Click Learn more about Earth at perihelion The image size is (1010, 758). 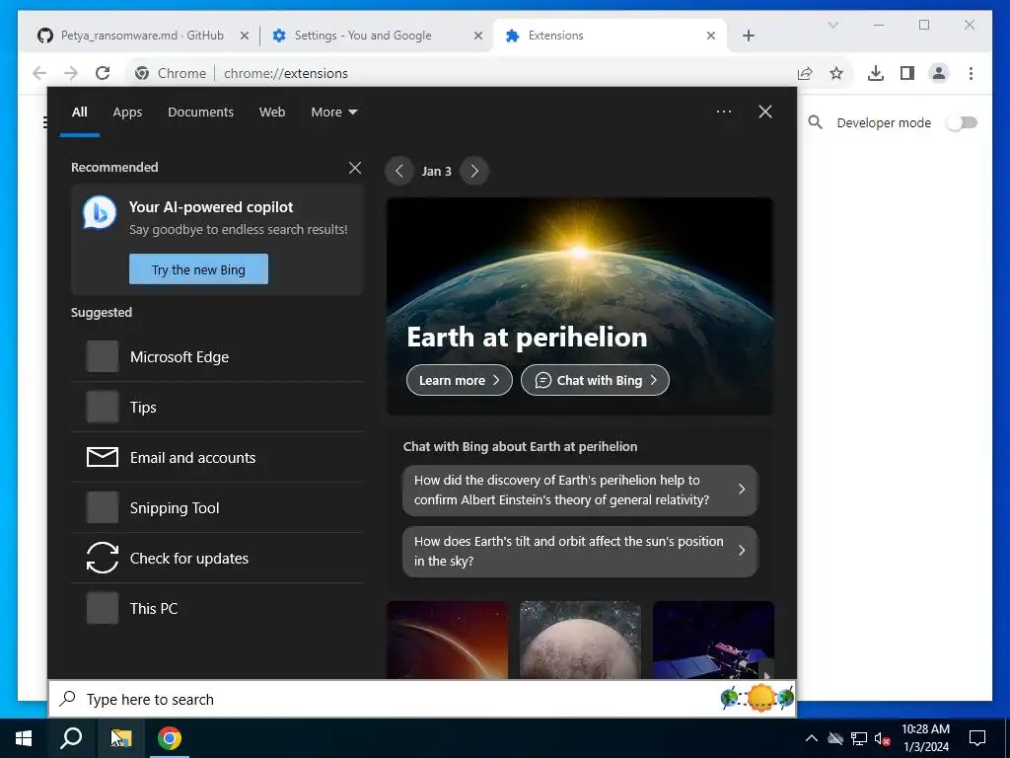460,380
